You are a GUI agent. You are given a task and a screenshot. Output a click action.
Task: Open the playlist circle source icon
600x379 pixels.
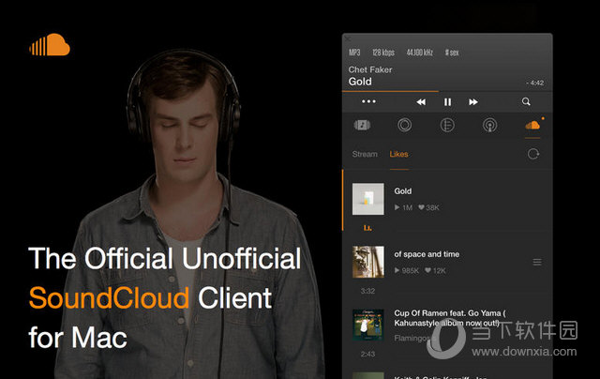[447, 125]
